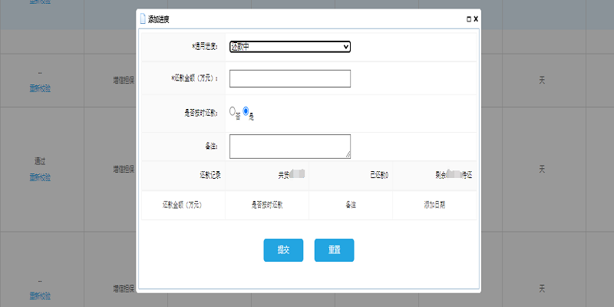This screenshot has height=307, width=614.
Task: Click the 添加日期 column header
Action: [434, 205]
